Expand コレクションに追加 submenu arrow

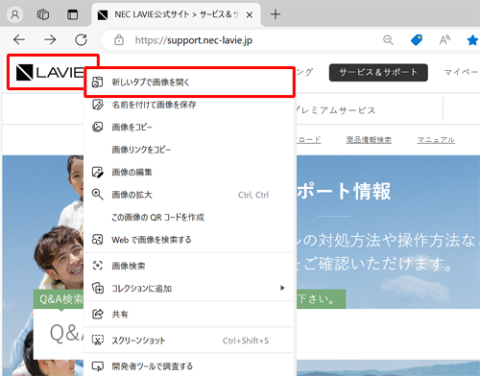pyautogui.click(x=282, y=288)
